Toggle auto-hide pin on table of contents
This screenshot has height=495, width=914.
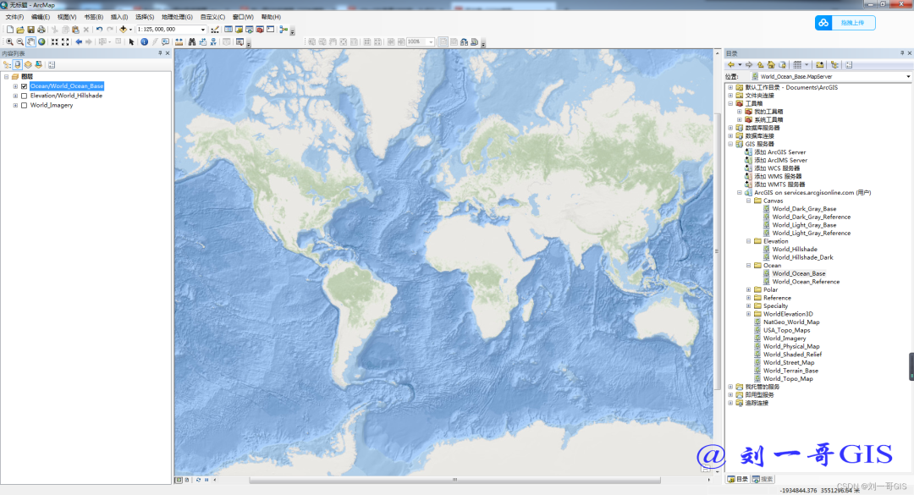pyautogui.click(x=160, y=53)
